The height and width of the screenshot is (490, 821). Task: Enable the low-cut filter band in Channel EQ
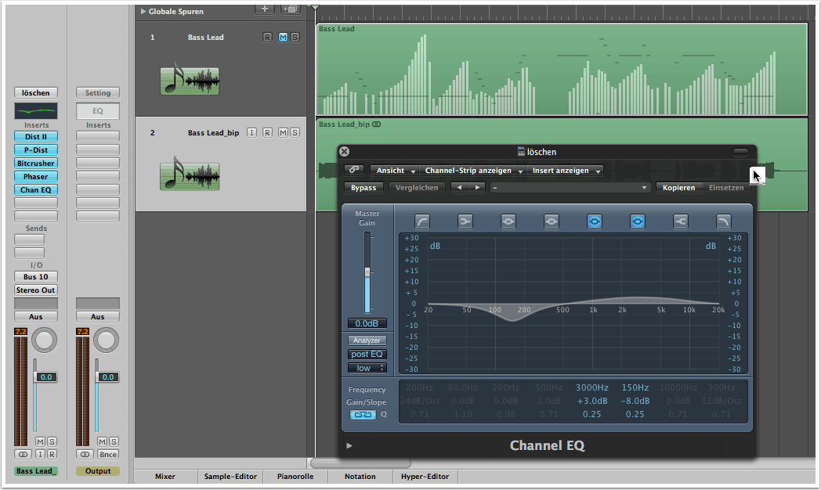click(x=422, y=222)
